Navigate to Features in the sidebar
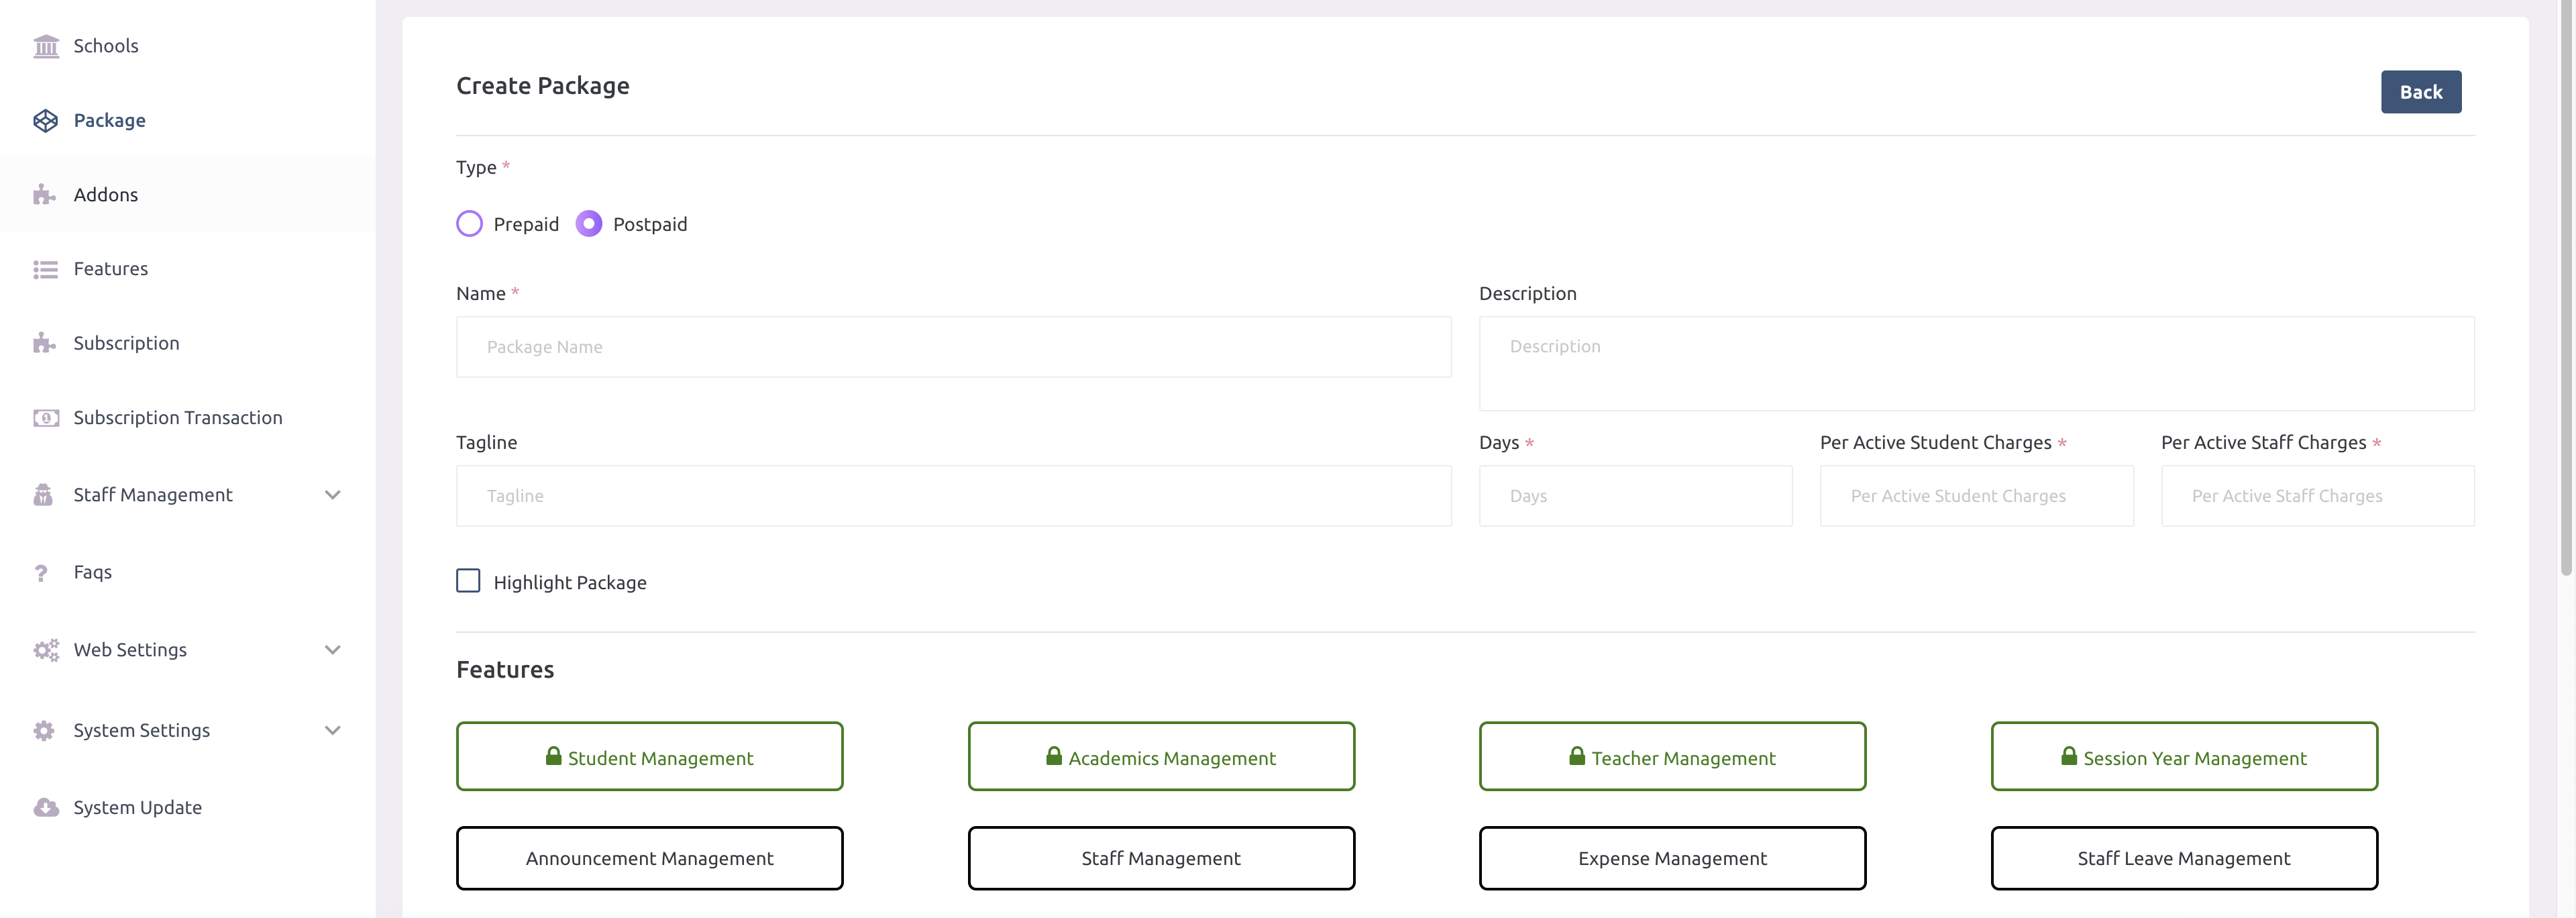 110,268
